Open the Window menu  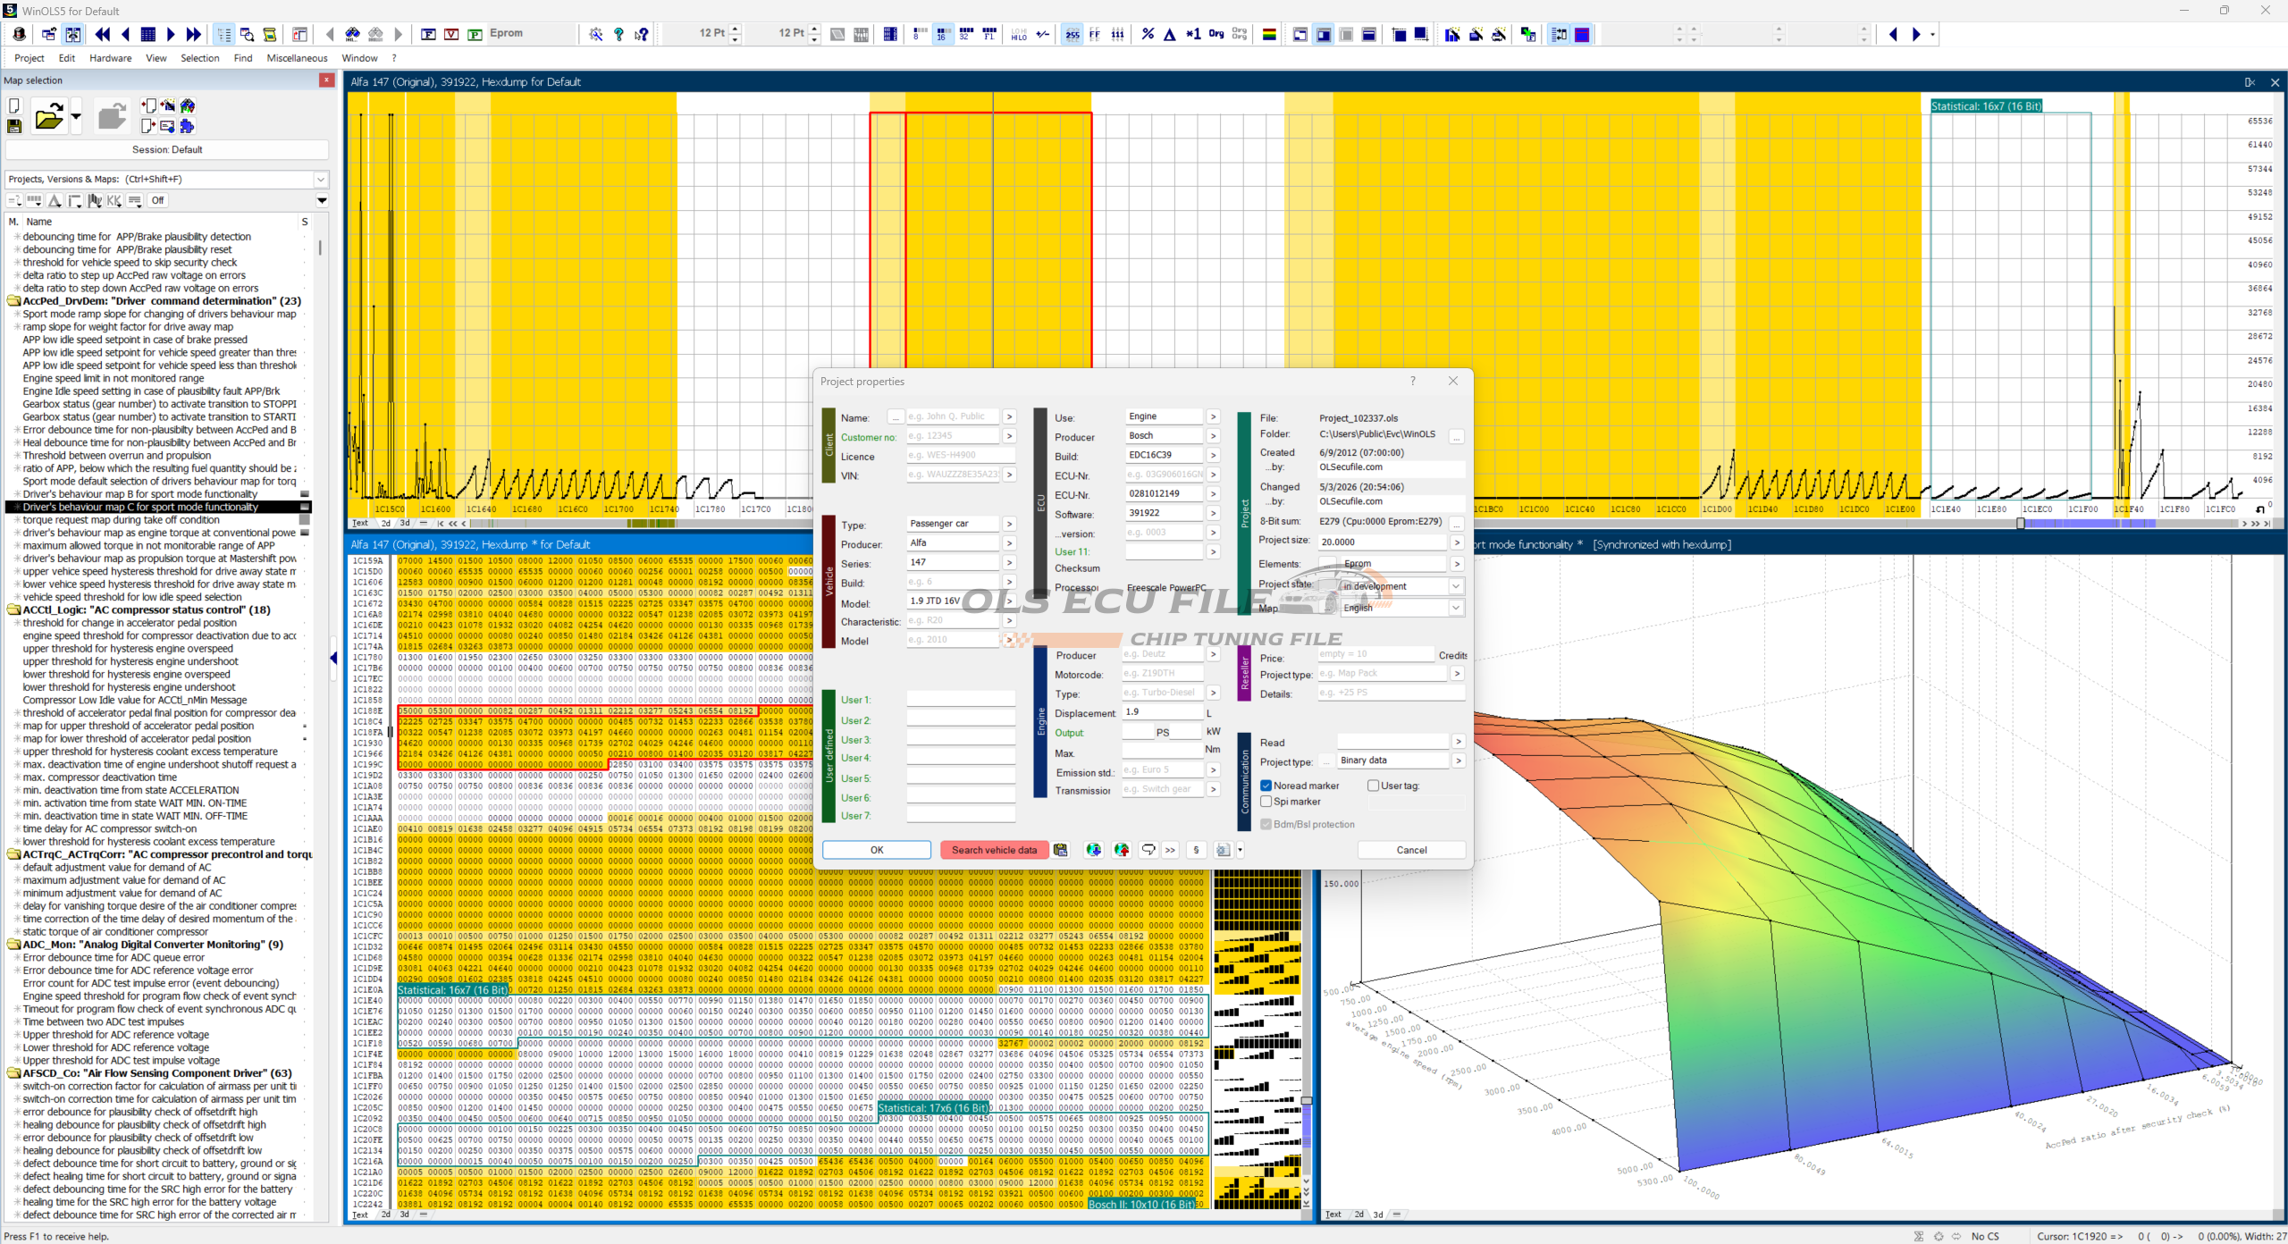[x=360, y=58]
